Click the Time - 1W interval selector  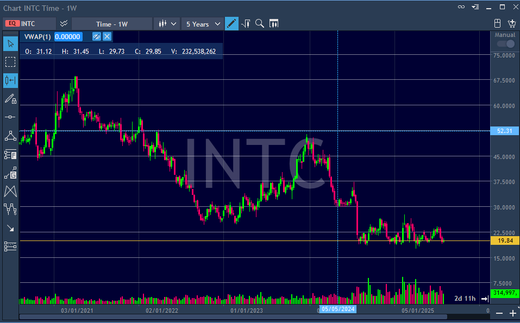click(x=112, y=24)
